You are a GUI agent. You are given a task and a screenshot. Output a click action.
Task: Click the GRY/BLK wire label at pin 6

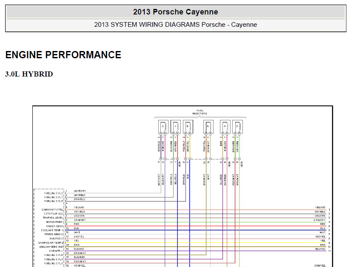point(80,212)
